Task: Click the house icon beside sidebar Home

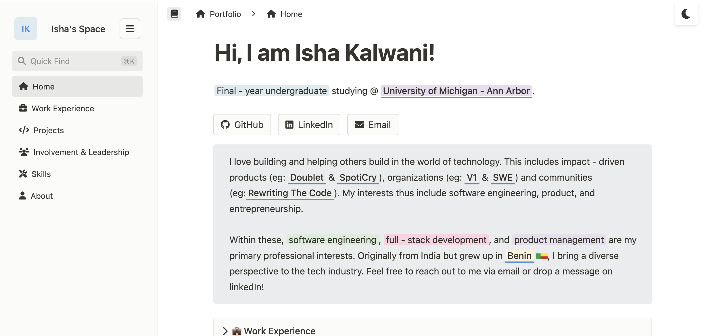Action: (x=24, y=86)
